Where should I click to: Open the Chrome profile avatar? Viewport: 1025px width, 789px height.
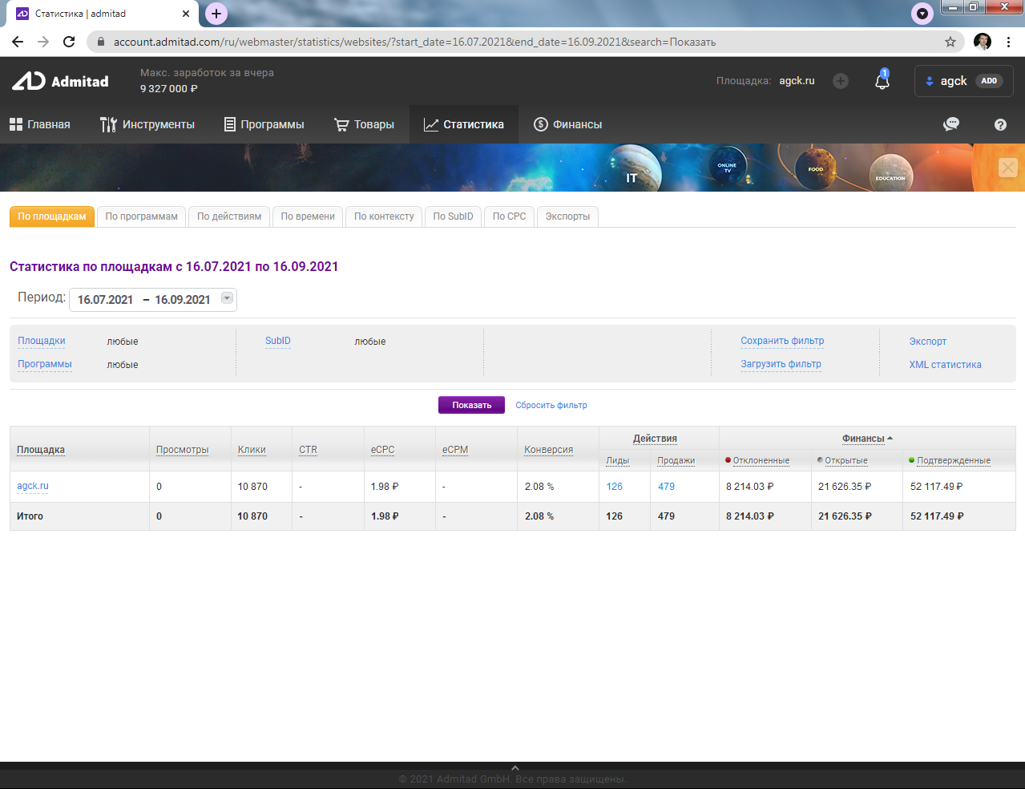pos(983,42)
